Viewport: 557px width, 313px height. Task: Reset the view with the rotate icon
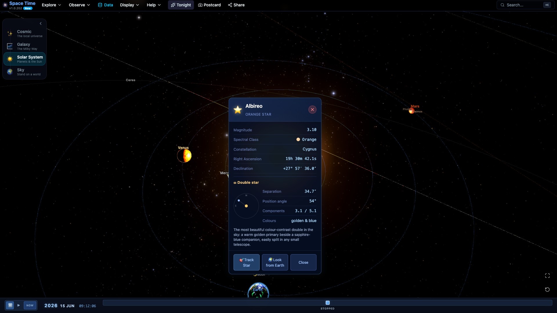point(547,290)
